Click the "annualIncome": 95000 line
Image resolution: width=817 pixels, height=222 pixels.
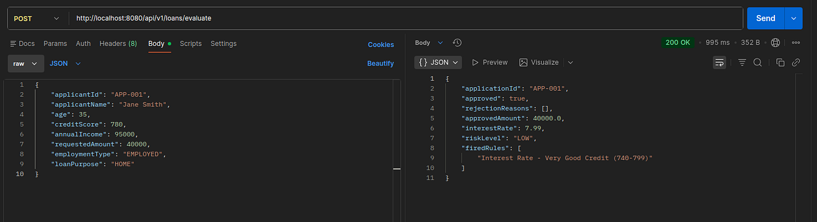click(95, 134)
